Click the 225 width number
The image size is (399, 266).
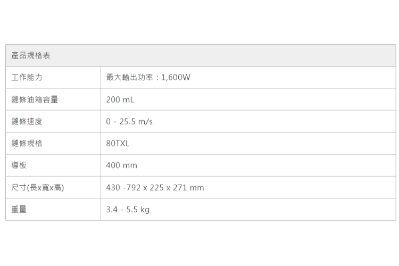(x=156, y=188)
